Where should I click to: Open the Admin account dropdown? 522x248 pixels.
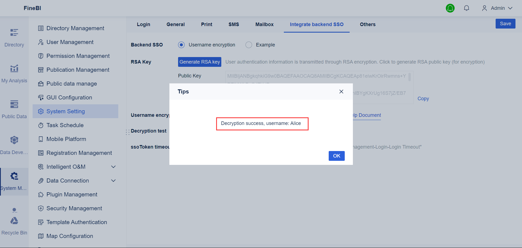[x=498, y=8]
